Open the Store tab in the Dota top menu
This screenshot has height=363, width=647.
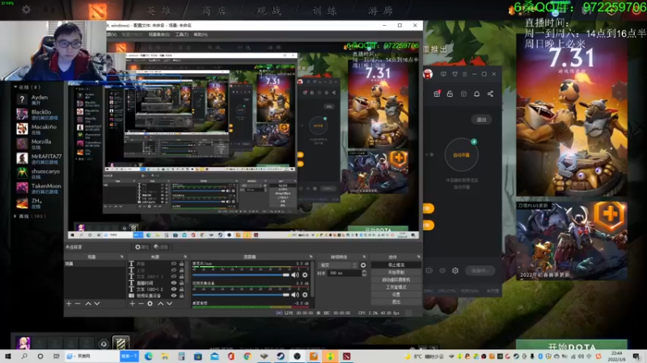(214, 10)
